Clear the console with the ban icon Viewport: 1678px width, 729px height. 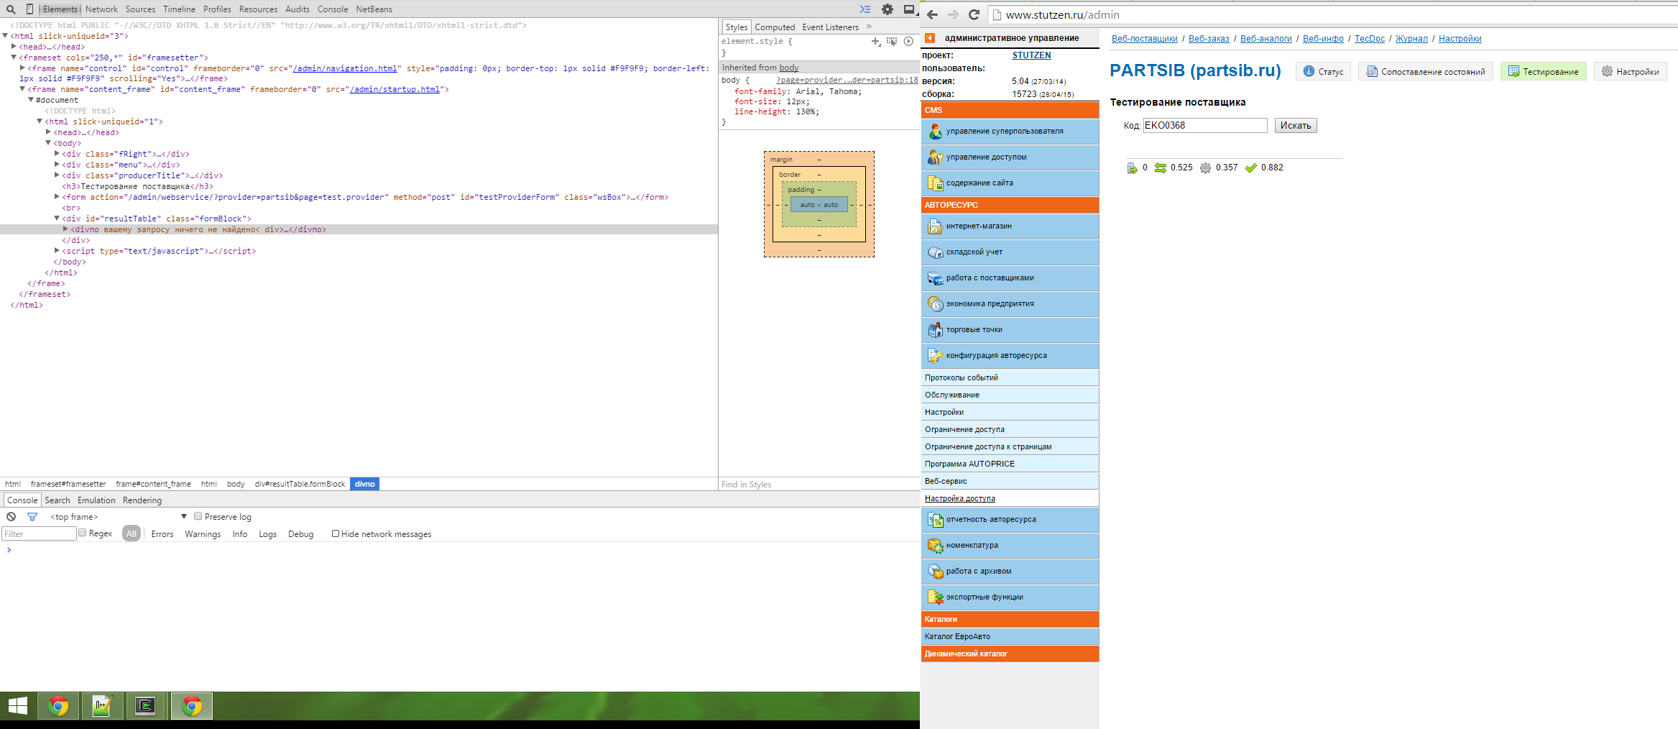point(11,517)
